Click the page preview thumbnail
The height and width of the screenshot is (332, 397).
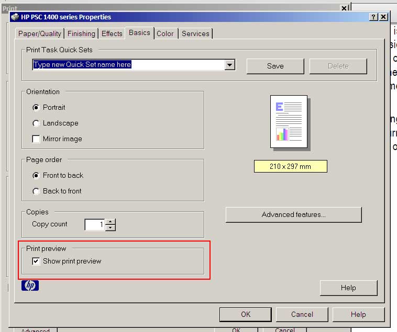[x=290, y=123]
